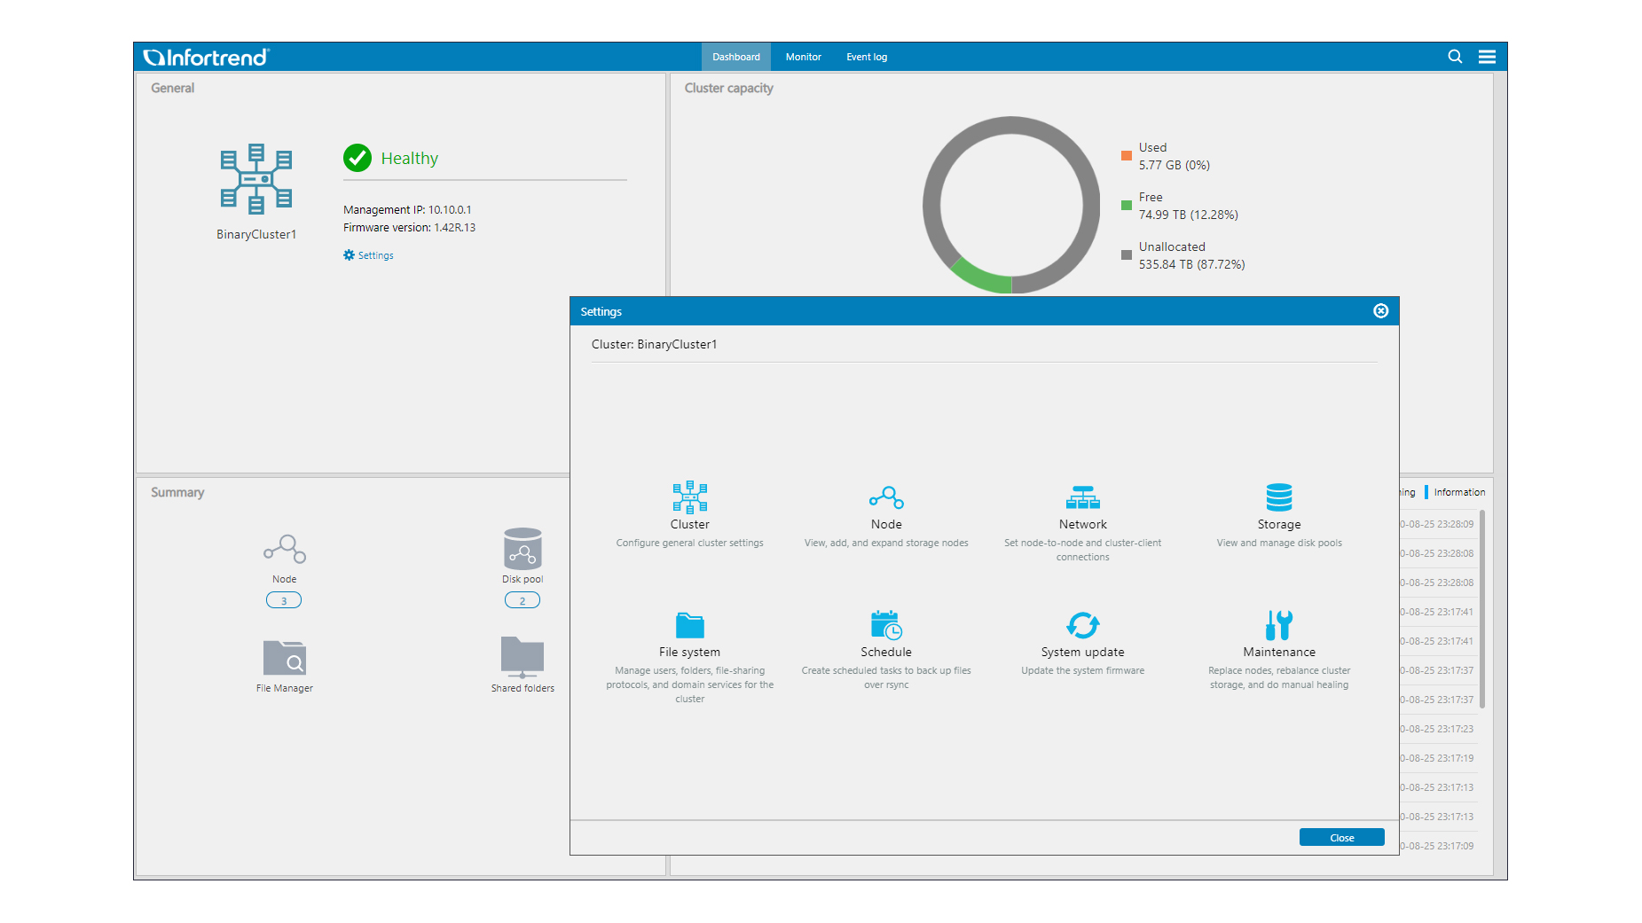Click the '74.99 TB (12.28%)' free value
Screen dimensions: 1642x923
1189,215
